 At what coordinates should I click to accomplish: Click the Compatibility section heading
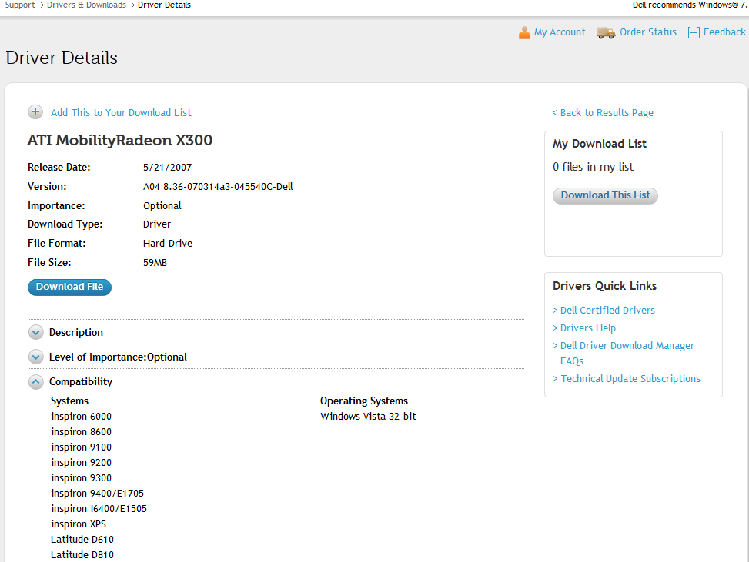click(x=81, y=381)
